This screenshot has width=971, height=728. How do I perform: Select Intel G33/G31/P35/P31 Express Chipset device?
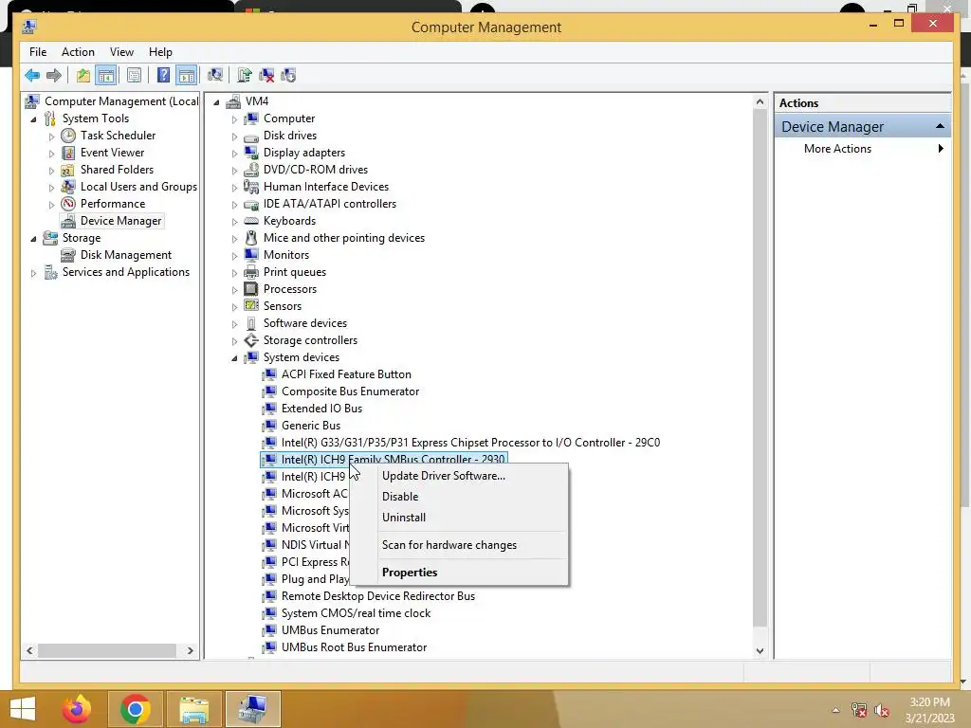pyautogui.click(x=470, y=443)
